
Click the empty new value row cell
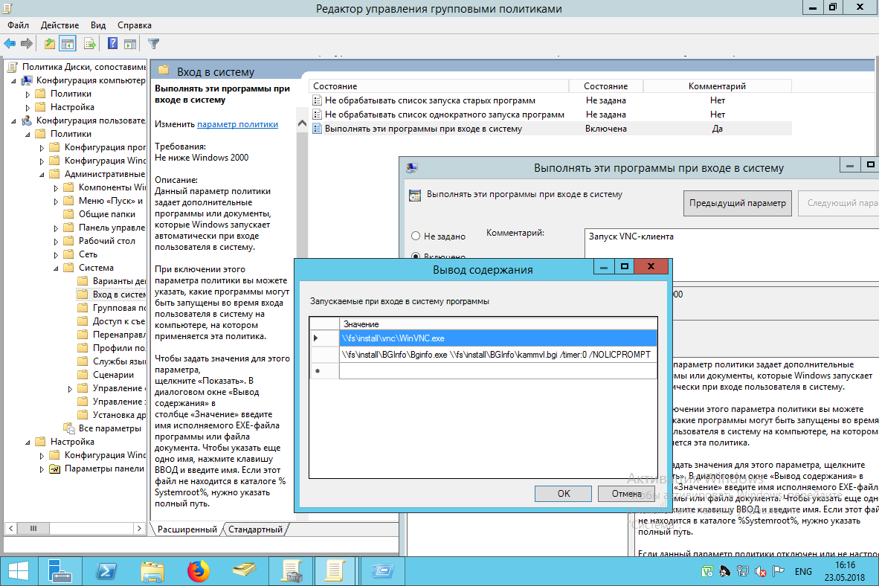[498, 370]
